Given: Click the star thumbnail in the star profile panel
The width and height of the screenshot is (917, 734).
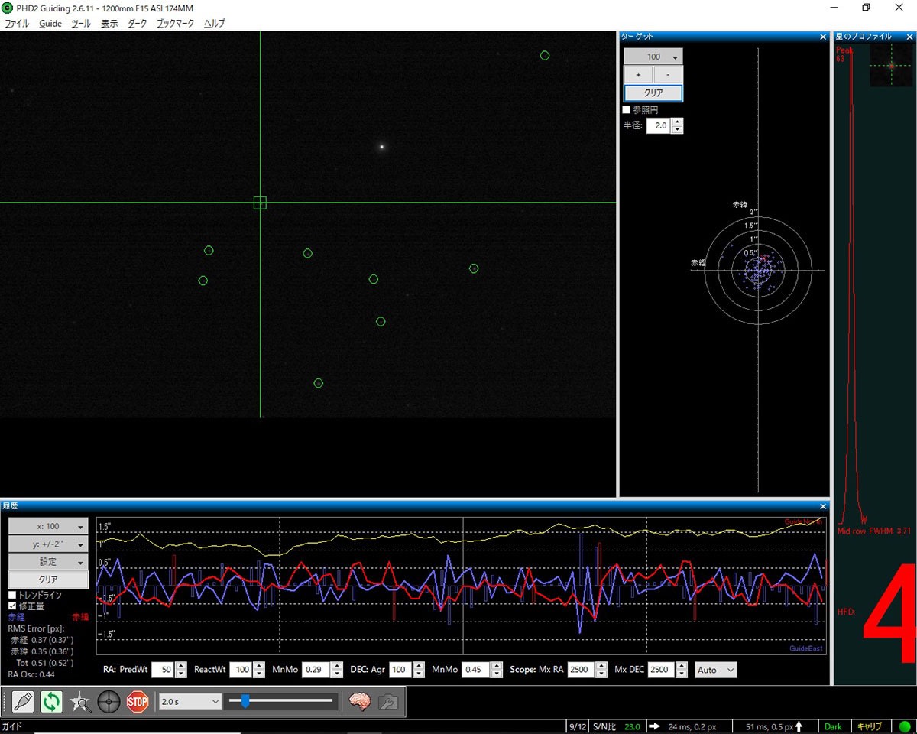Looking at the screenshot, I should pyautogui.click(x=891, y=66).
